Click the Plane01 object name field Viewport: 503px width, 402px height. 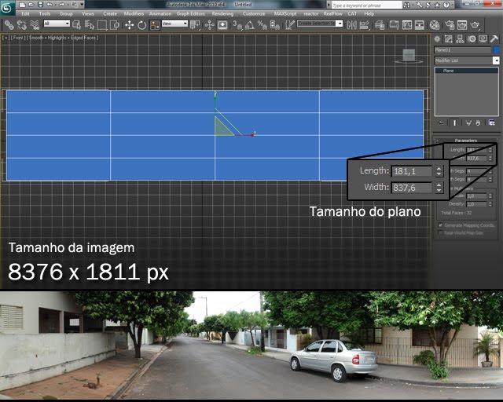(463, 50)
